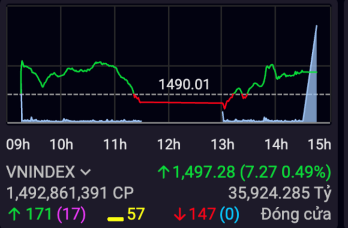Click the 10h time axis label
Image resolution: width=348 pixels, height=228 pixels.
61,144
